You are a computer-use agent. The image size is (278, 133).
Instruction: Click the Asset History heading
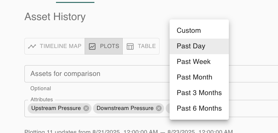[55, 17]
